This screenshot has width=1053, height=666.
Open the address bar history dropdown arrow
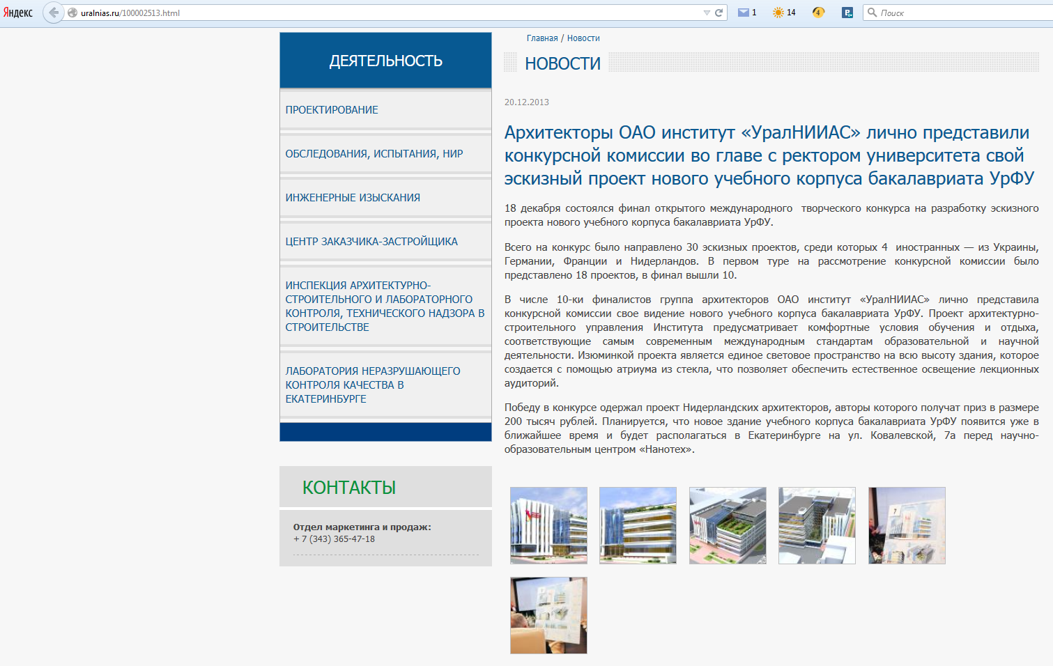pos(707,13)
